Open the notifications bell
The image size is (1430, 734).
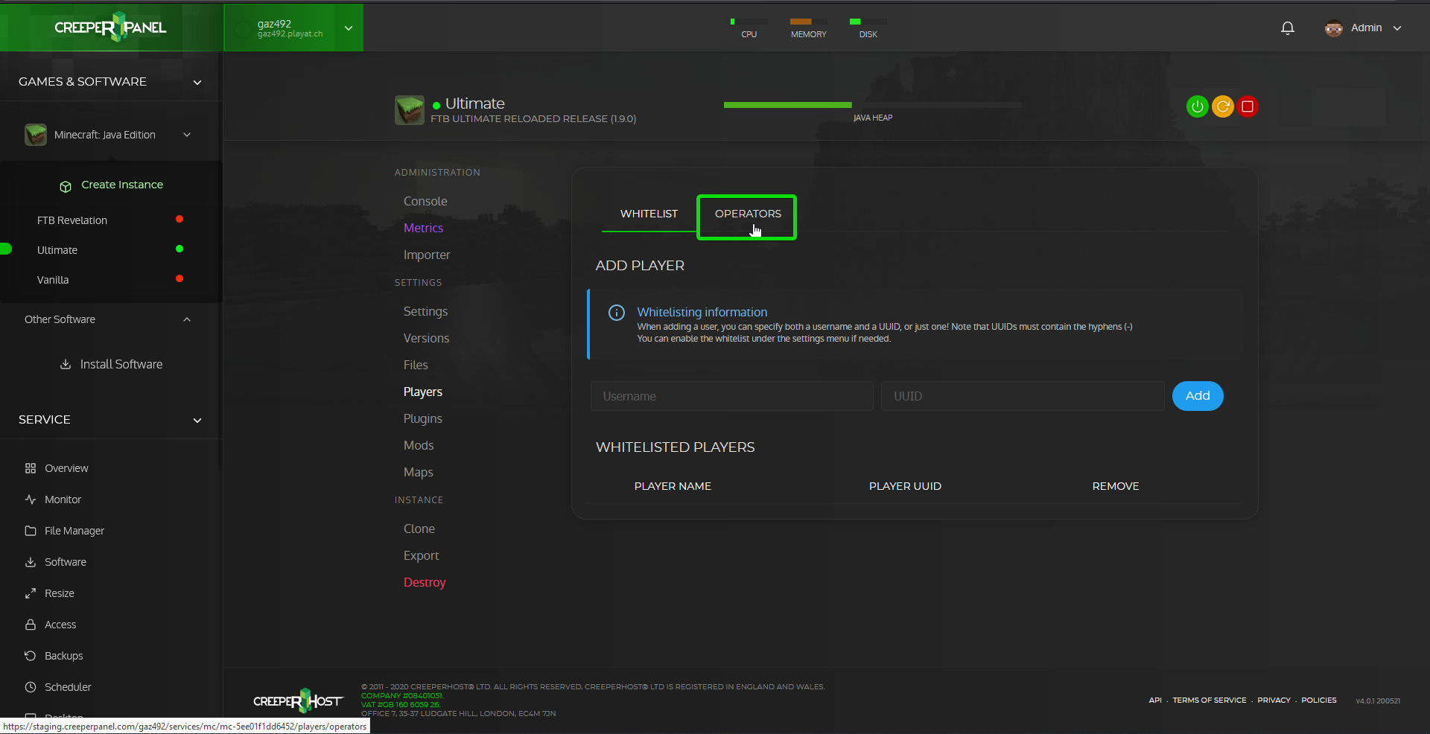point(1287,28)
